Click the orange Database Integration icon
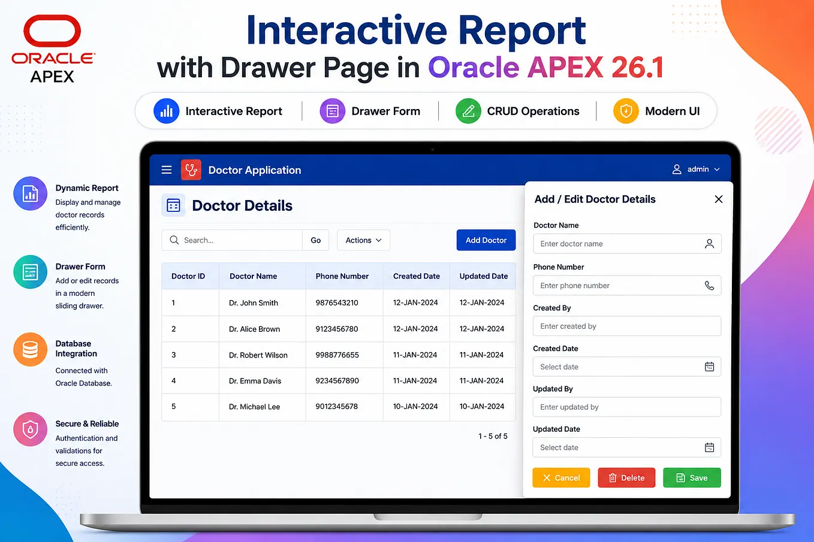Viewport: 814px width, 542px height. (x=30, y=349)
